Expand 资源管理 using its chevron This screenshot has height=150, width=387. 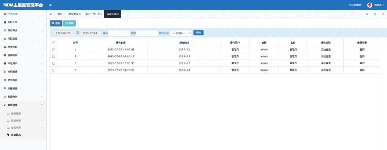42,114
